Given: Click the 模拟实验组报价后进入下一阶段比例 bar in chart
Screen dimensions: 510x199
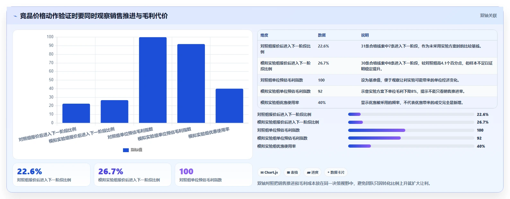Looking at the screenshot, I should pyautogui.click(x=114, y=111).
